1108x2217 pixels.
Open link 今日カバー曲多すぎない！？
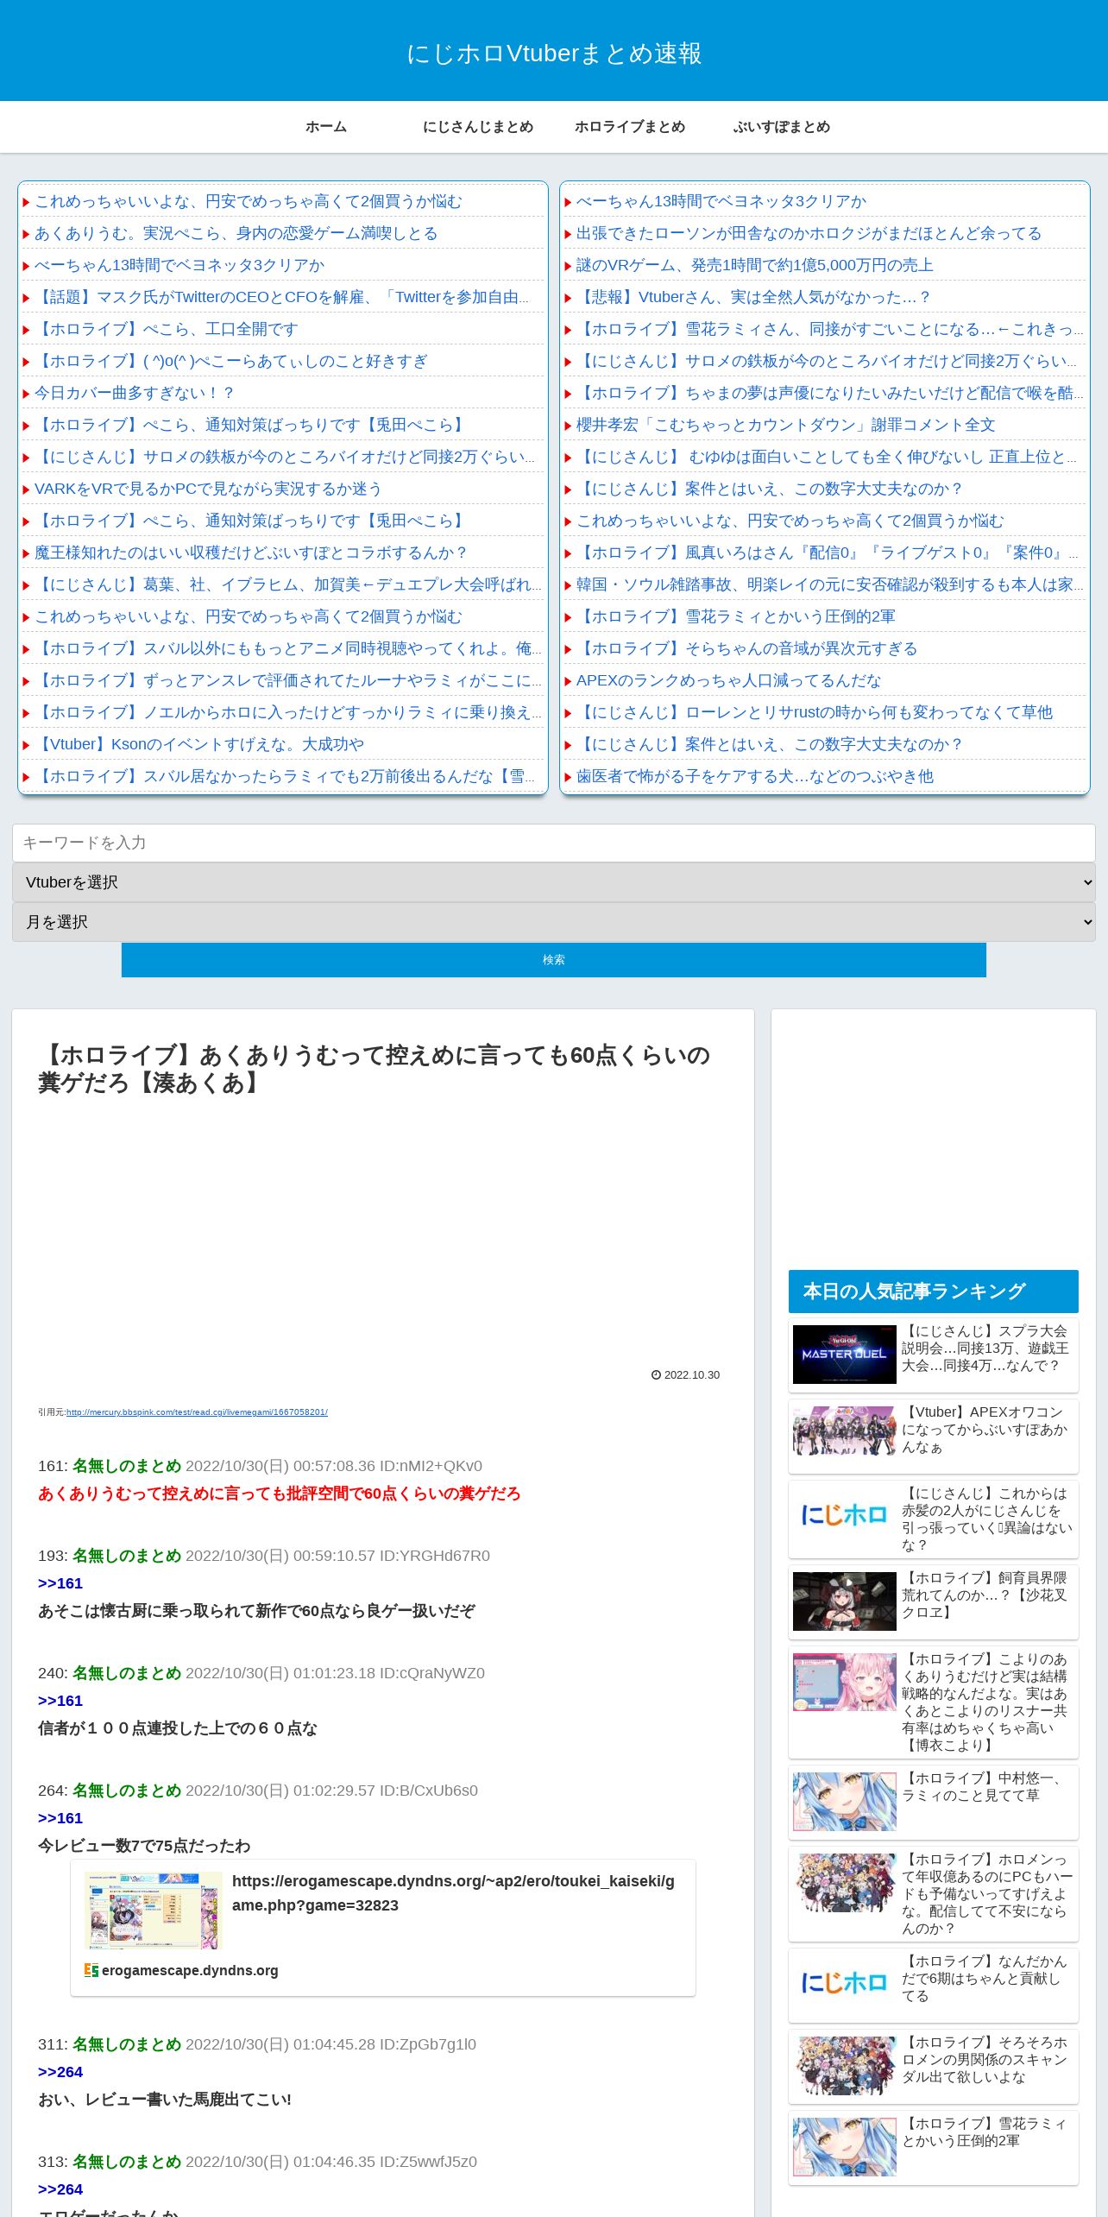coord(135,393)
